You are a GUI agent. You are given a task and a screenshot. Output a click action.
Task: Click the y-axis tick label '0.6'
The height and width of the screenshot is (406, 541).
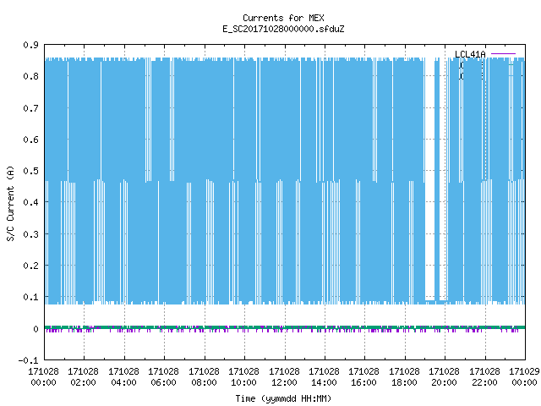coord(30,140)
